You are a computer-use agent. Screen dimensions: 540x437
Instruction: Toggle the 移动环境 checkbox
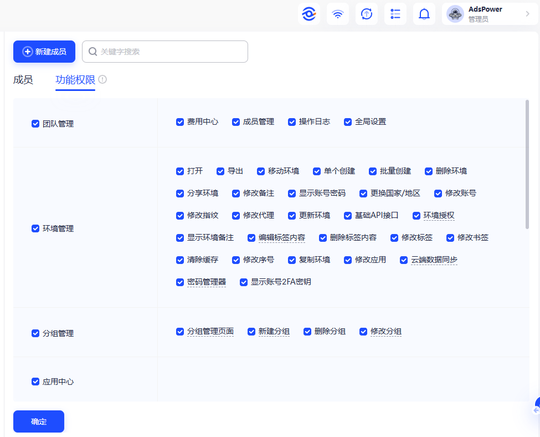coord(261,171)
